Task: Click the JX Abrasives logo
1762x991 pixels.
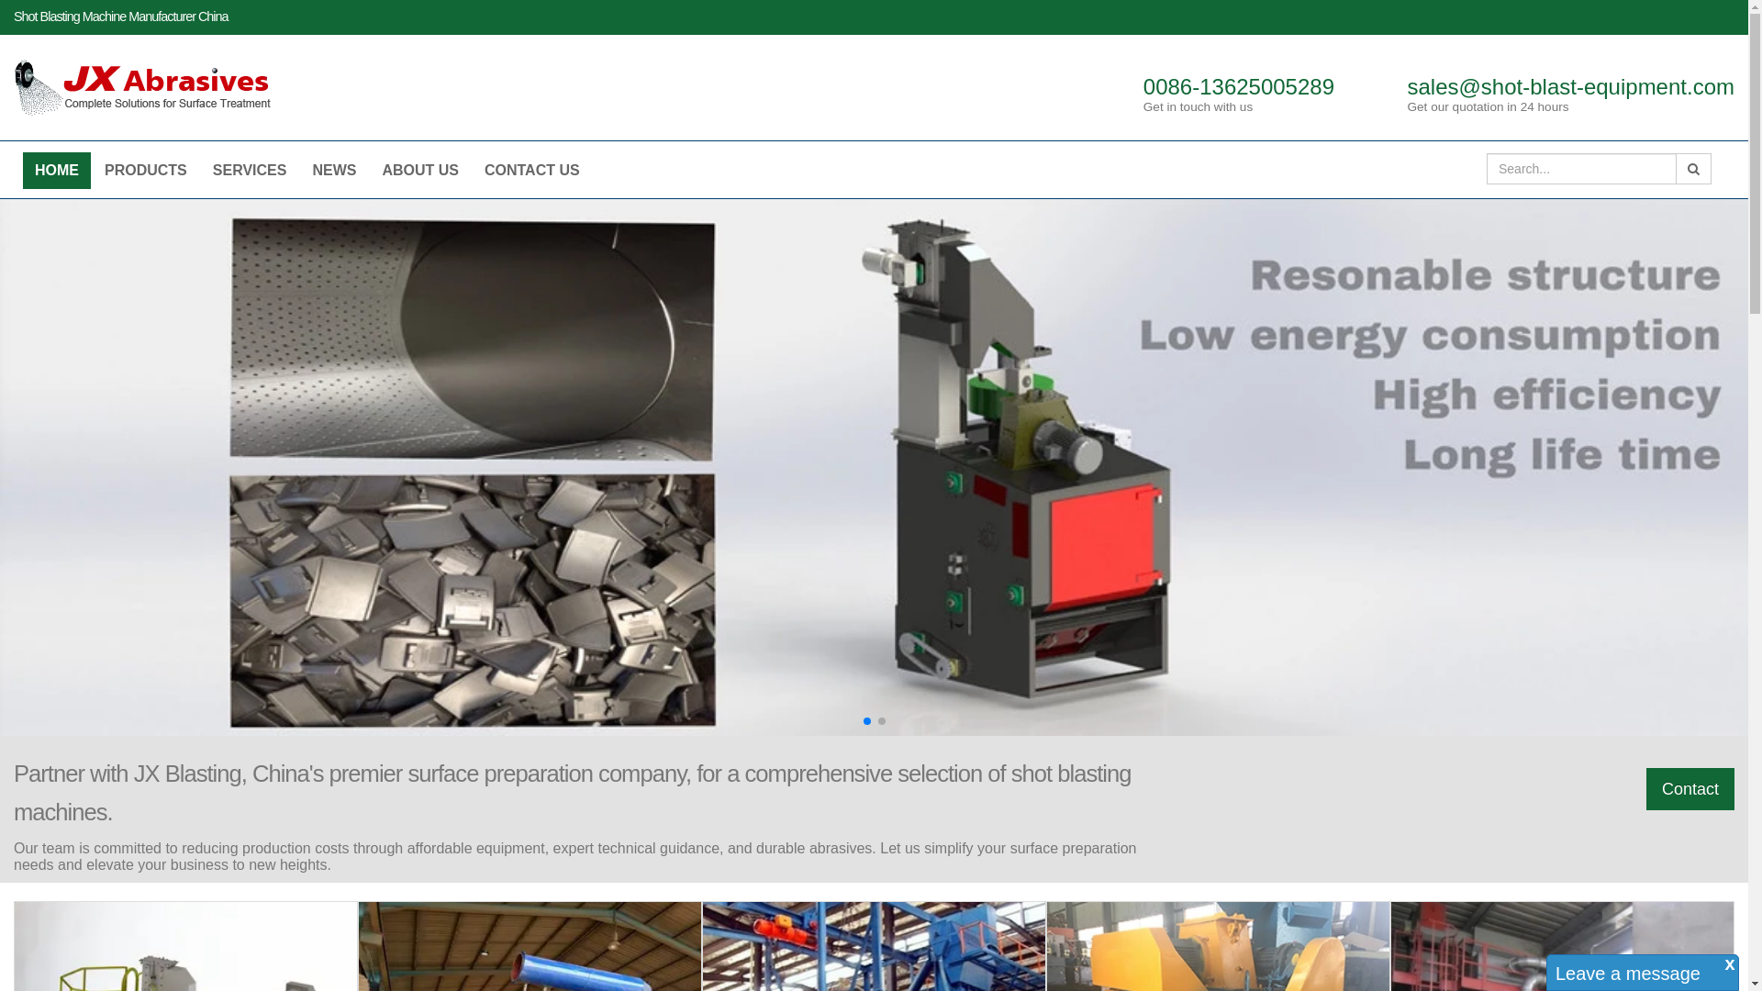Action: point(143,88)
